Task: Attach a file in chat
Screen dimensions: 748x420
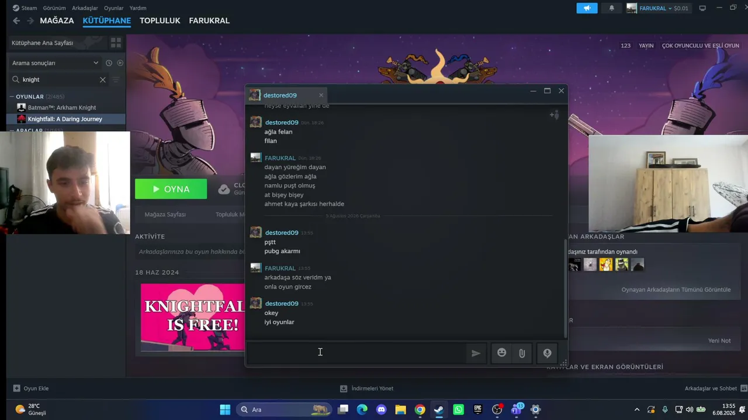Action: 522,353
